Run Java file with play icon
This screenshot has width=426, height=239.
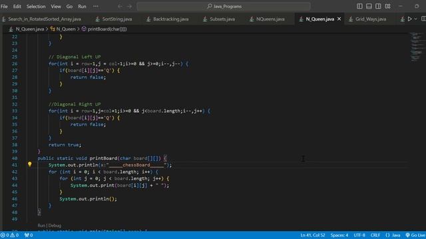[x=410, y=19]
